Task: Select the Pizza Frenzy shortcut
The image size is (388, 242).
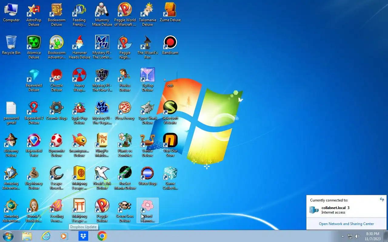Action: [x=125, y=111]
